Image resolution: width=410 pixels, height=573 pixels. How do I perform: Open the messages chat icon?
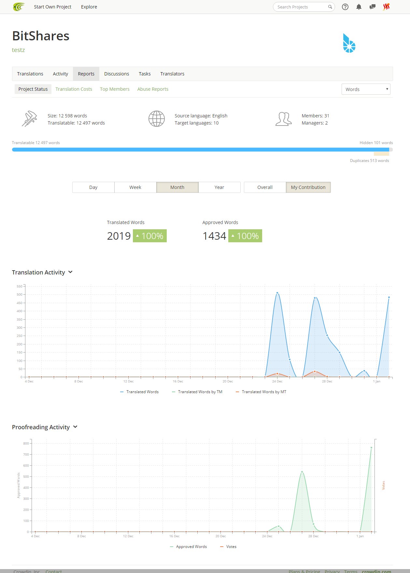coord(373,7)
